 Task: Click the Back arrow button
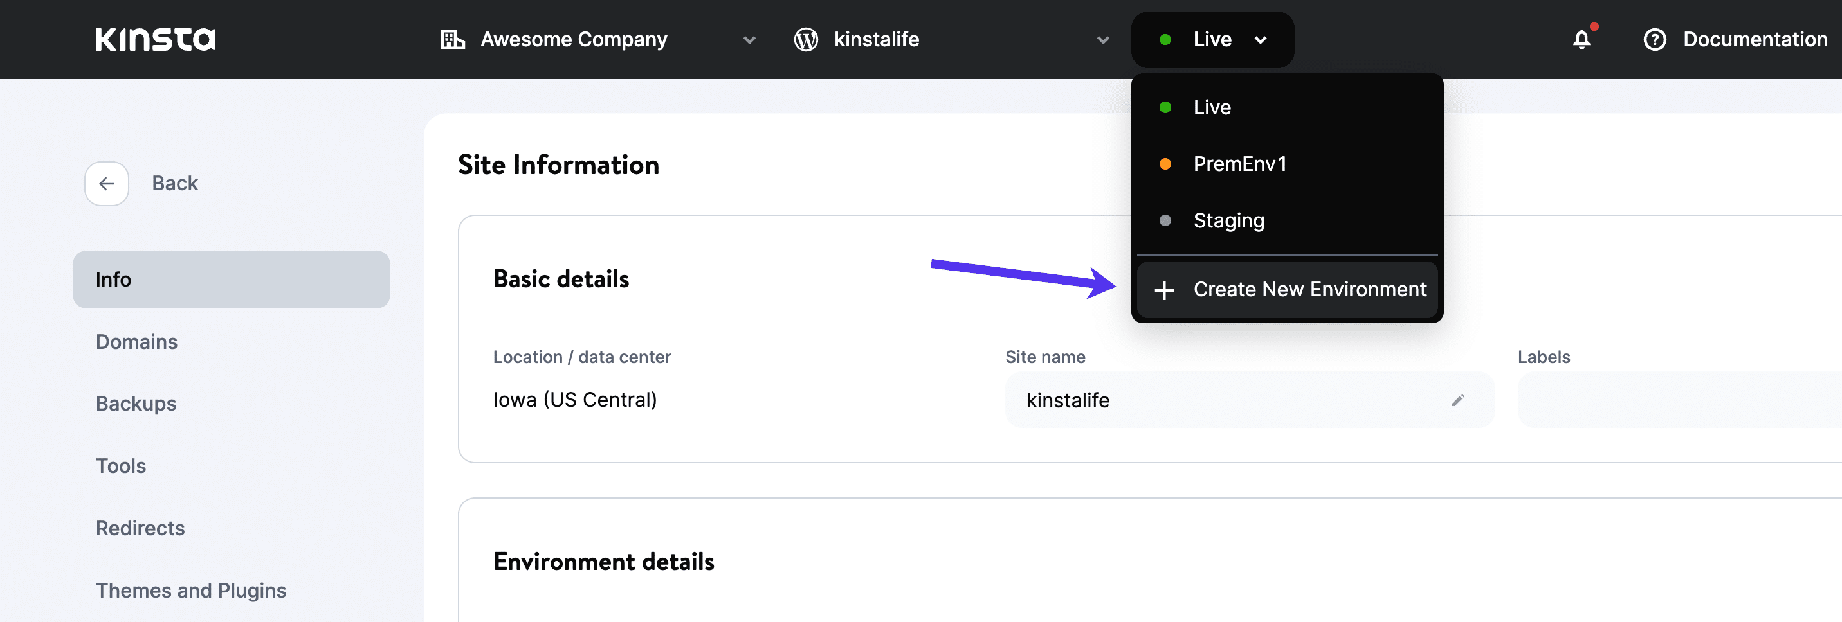[107, 184]
